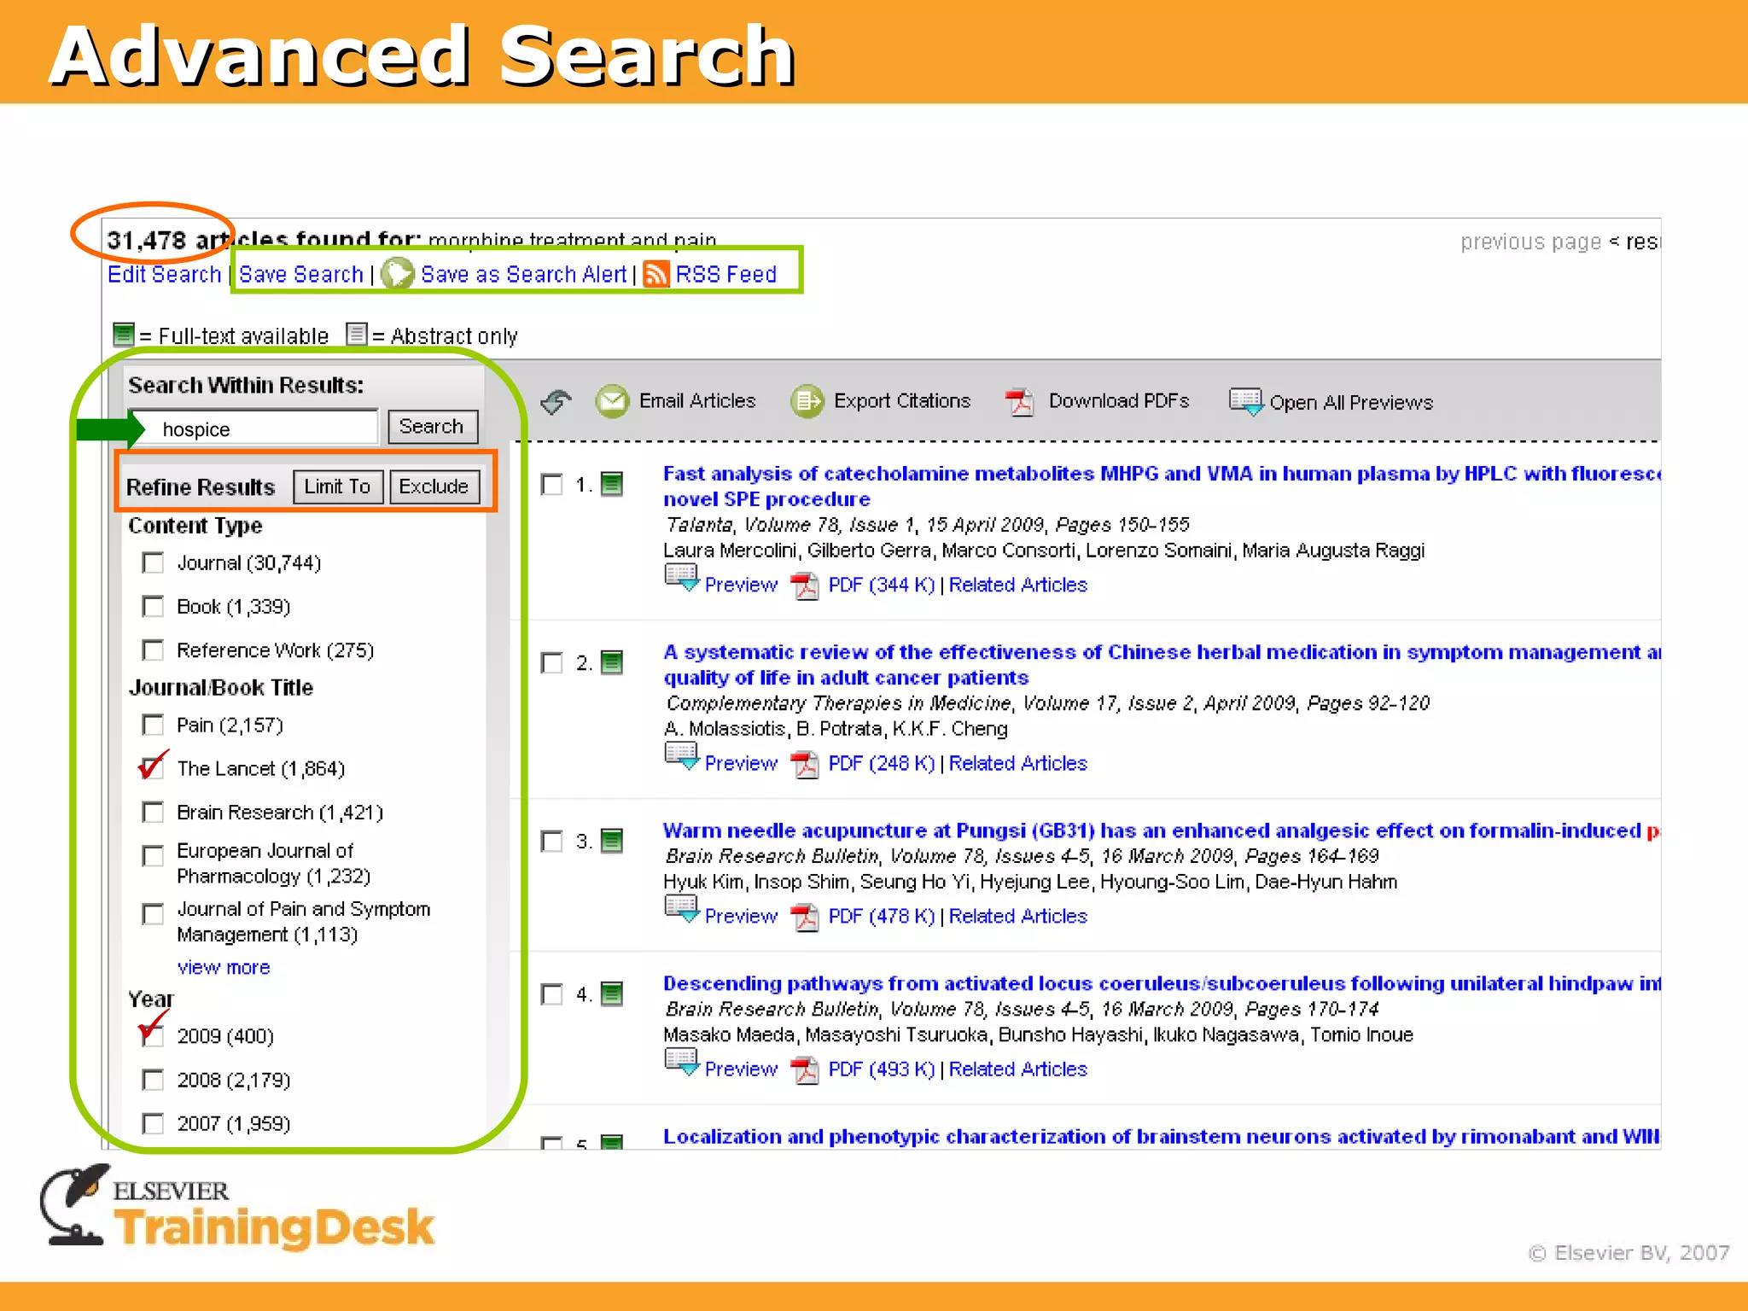
Task: Open the RSS Feed link
Action: [x=726, y=275]
